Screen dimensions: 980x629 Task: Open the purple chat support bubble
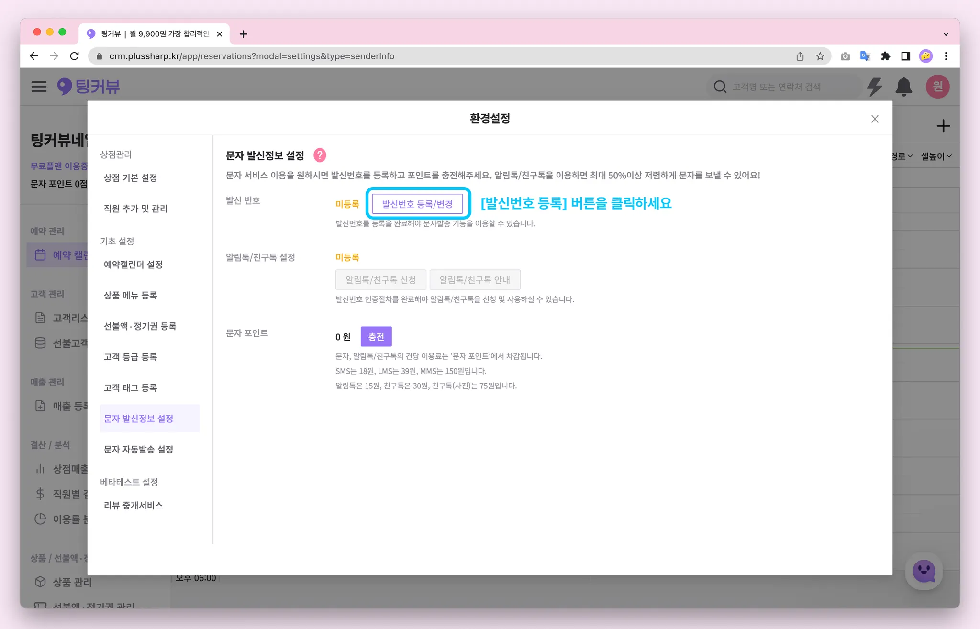(x=924, y=571)
